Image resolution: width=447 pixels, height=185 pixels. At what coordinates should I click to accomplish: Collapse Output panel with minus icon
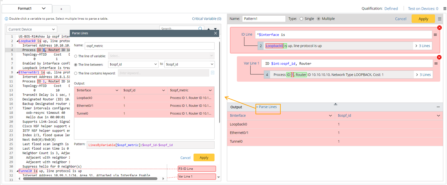pyautogui.click(x=438, y=107)
